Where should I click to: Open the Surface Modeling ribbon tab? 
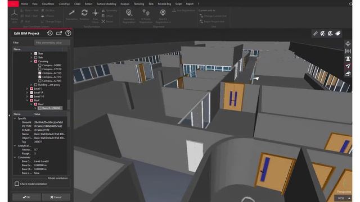coord(106,4)
